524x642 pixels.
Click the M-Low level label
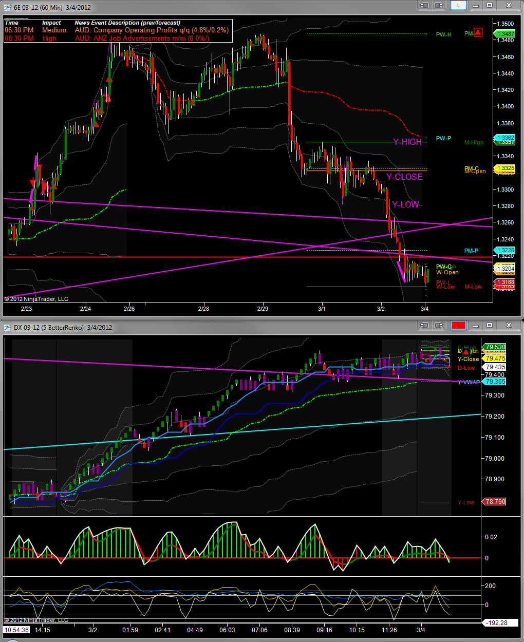coord(473,287)
